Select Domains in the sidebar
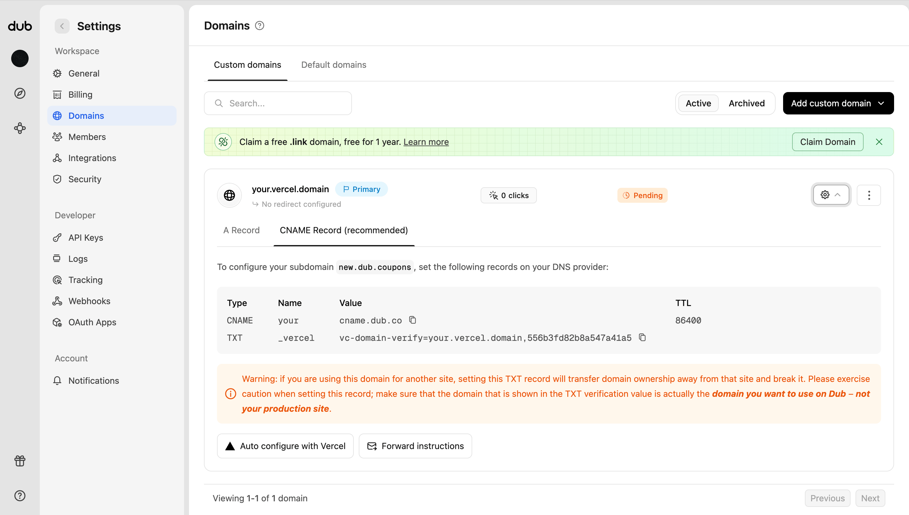The image size is (909, 515). 112,116
